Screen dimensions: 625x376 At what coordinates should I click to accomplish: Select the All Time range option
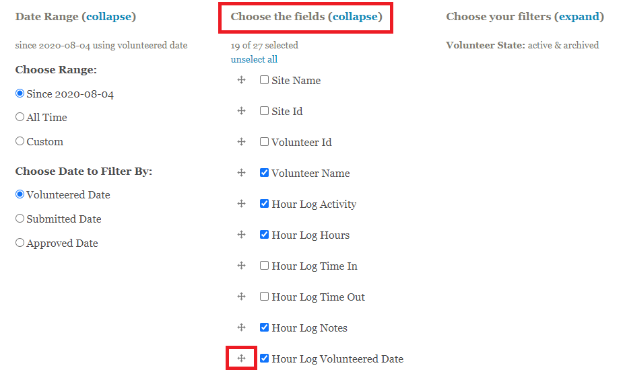(20, 117)
